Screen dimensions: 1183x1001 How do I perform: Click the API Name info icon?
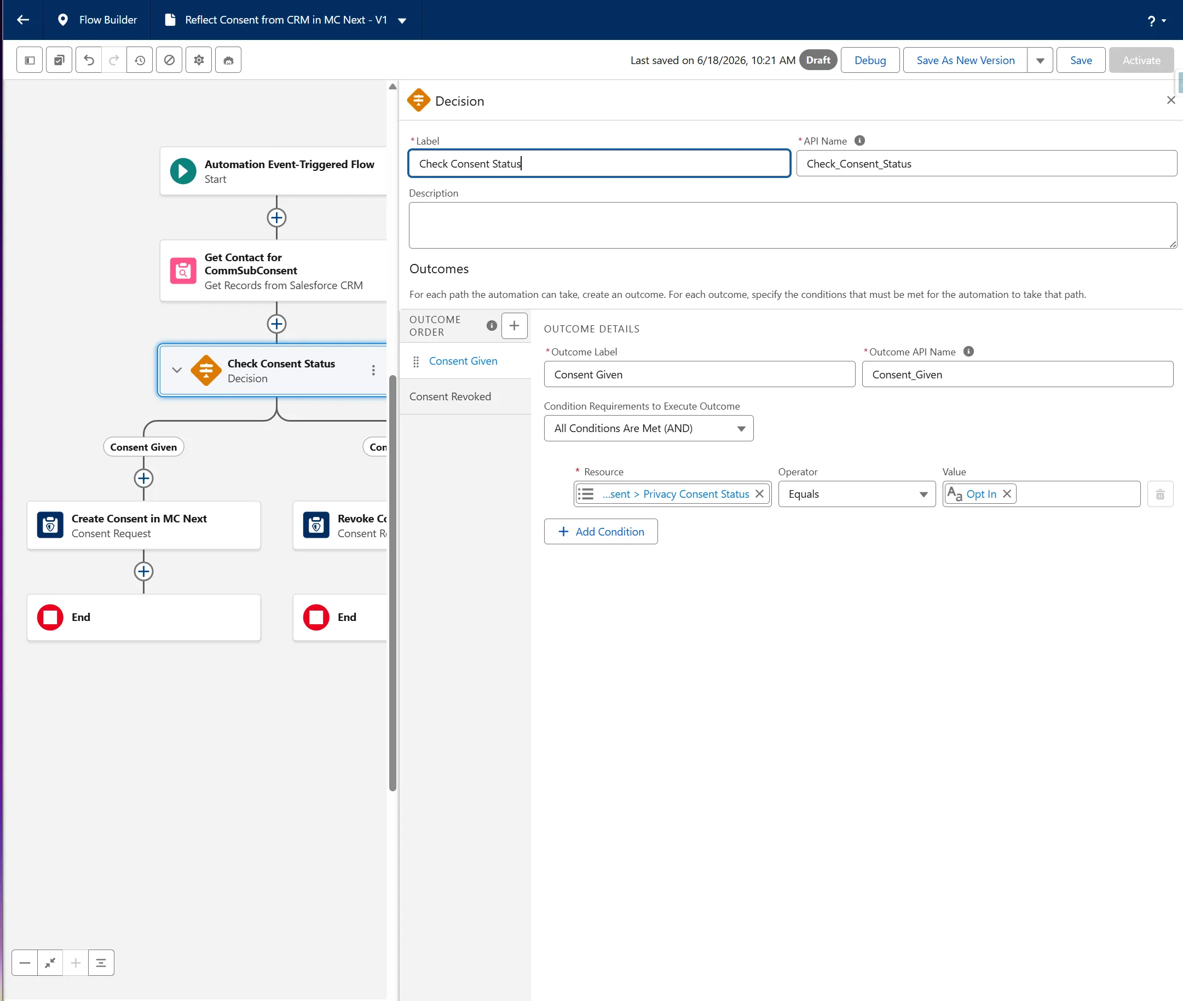[x=859, y=141]
